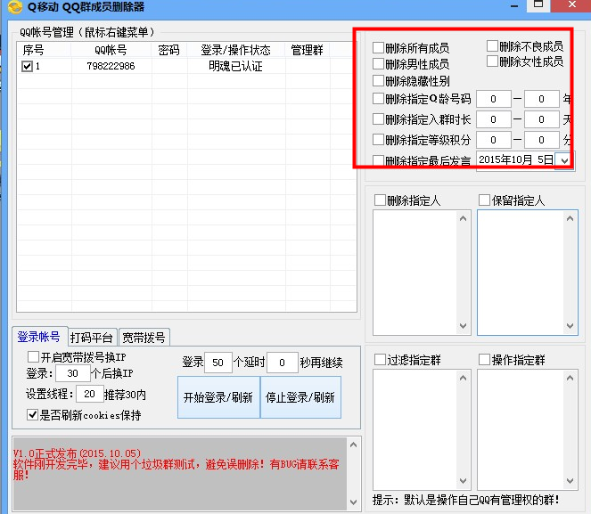Click the Q龄 maximum year input
The image size is (591, 514).
(542, 99)
